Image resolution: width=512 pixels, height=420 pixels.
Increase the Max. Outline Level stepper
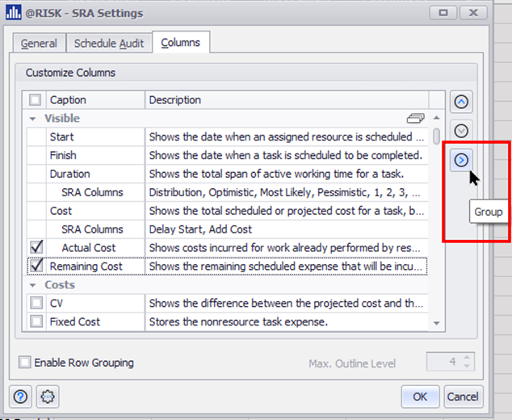coord(467,359)
